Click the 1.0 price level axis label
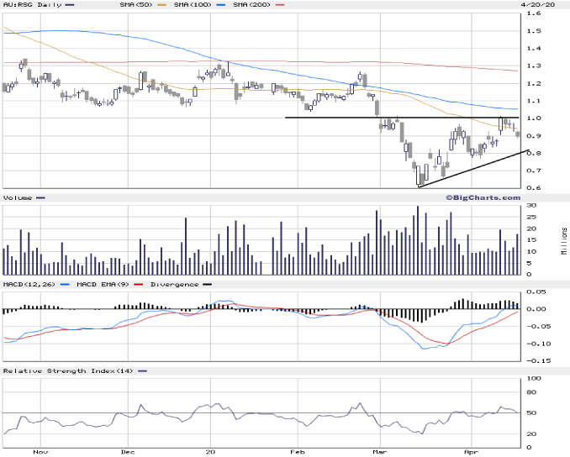The width and height of the screenshot is (570, 457). (x=533, y=118)
